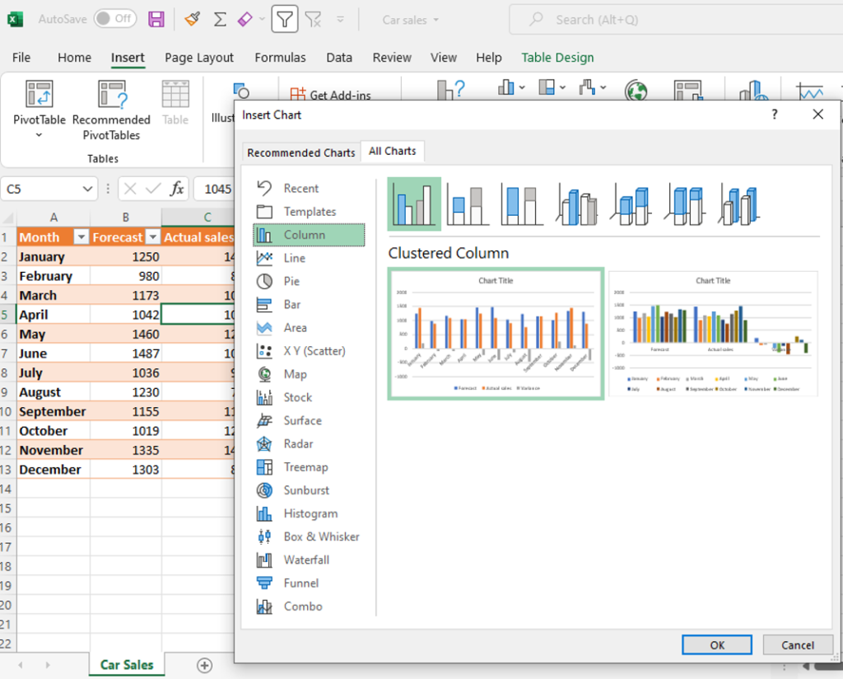The height and width of the screenshot is (679, 843).
Task: Open the Page Layout ribbon tab
Action: [x=199, y=58]
